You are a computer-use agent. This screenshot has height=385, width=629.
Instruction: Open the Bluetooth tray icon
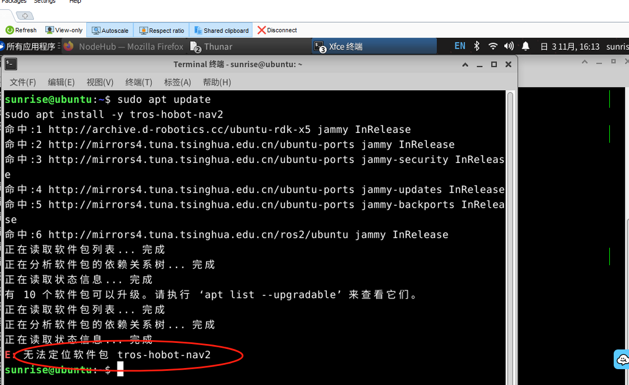tap(477, 46)
